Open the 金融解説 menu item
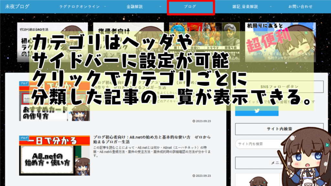Screen dimensions: 331x186 pos(135,6)
